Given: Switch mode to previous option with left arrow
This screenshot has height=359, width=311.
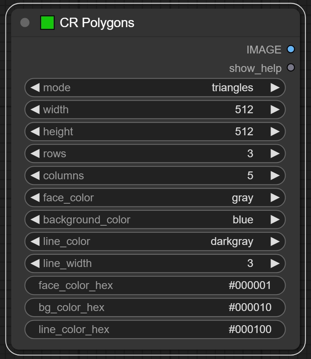Looking at the screenshot, I should click(35, 87).
